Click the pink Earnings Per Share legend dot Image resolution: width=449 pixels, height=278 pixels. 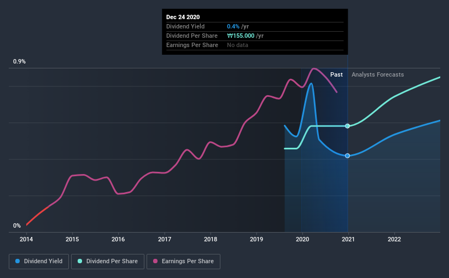(155, 261)
